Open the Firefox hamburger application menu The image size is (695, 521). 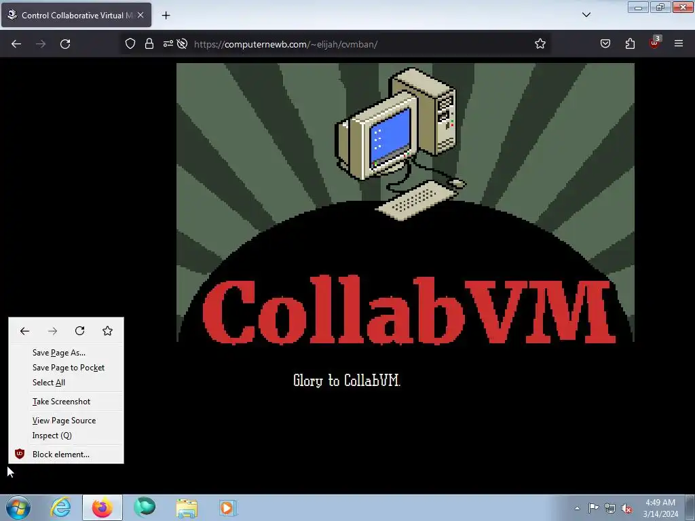pos(679,44)
